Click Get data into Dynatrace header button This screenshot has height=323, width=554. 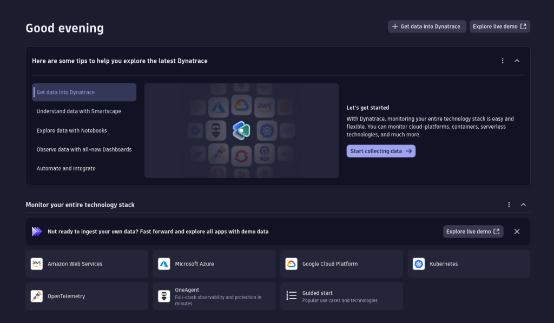click(427, 27)
